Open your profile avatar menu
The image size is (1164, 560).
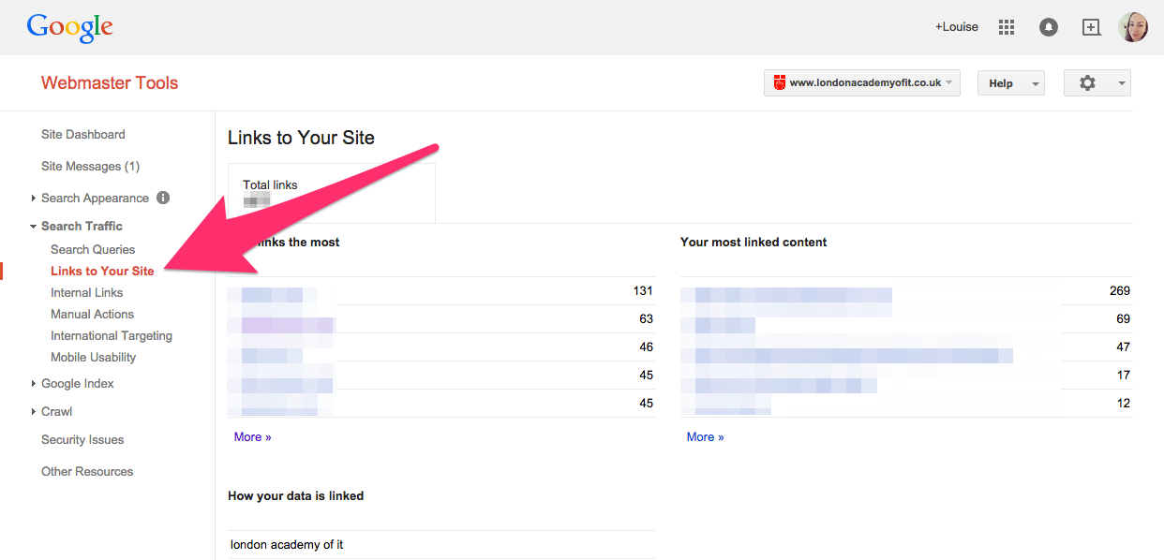(1133, 27)
